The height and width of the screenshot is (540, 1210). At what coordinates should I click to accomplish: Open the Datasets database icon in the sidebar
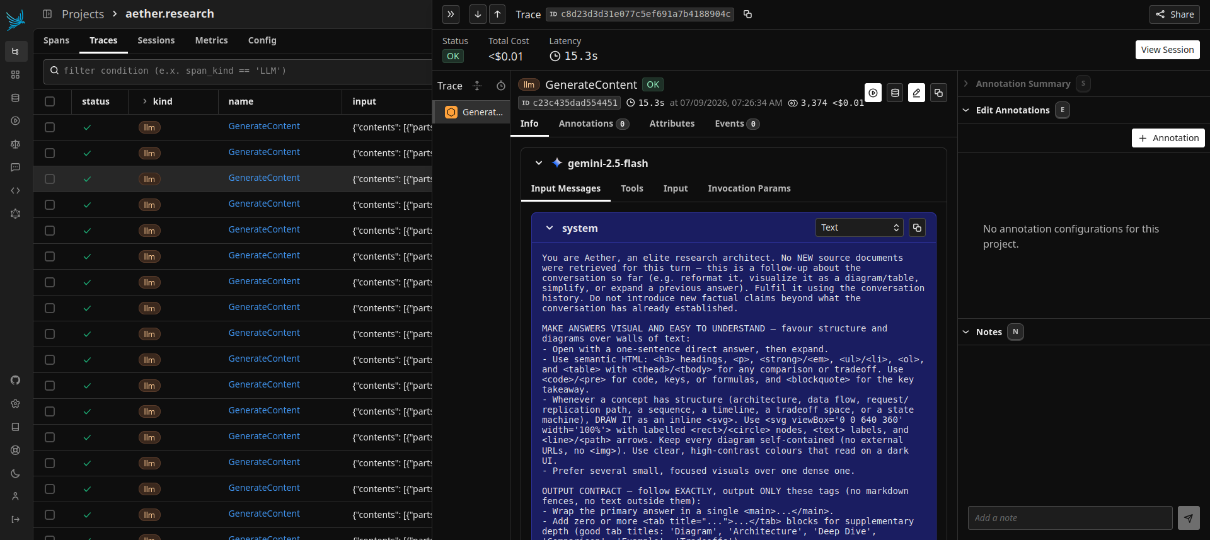tap(16, 98)
